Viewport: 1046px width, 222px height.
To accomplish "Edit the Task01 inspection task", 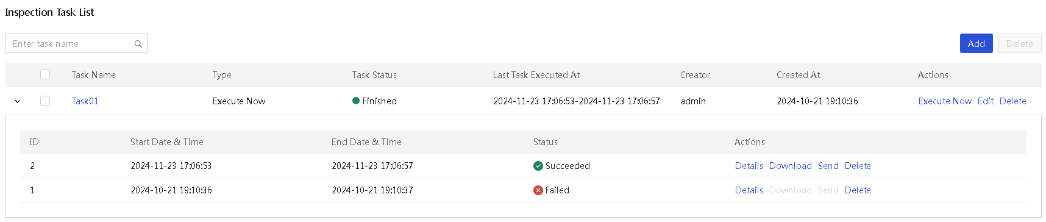I will pyautogui.click(x=986, y=101).
